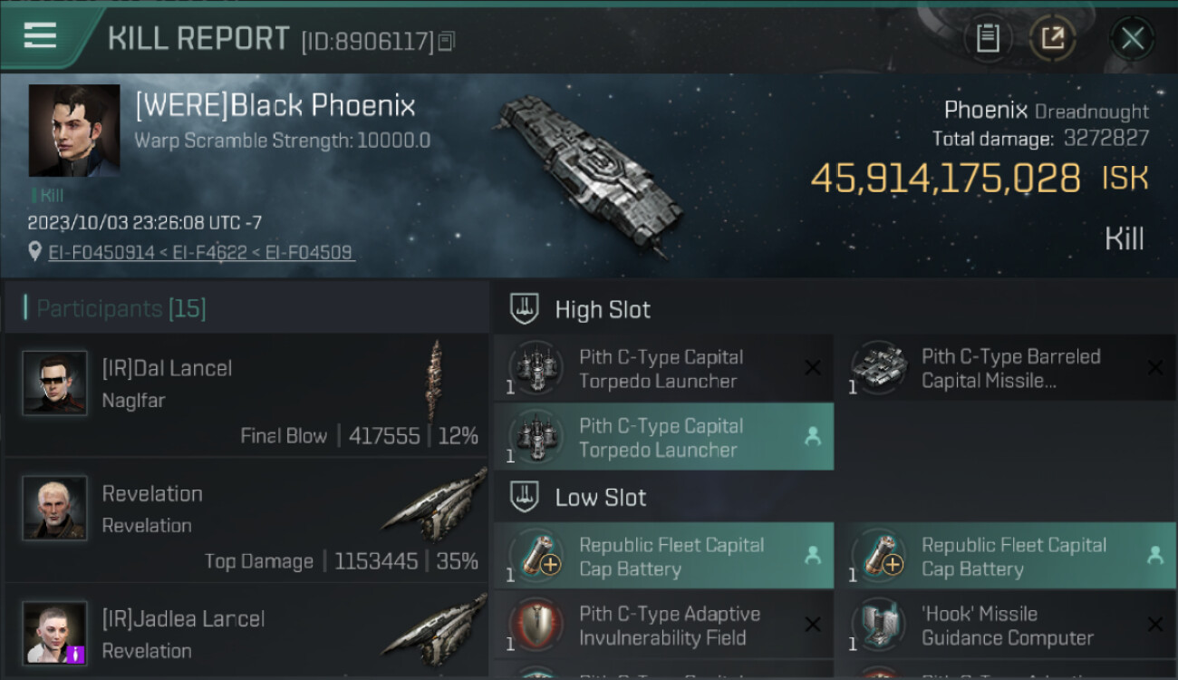Toggle the highlighted Torpedo Launcher person icon
1178x680 pixels.
pos(813,437)
